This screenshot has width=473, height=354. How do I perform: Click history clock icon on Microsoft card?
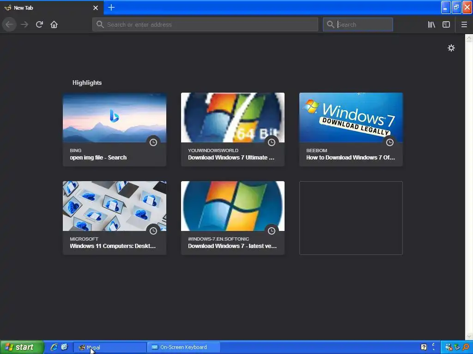(x=153, y=230)
